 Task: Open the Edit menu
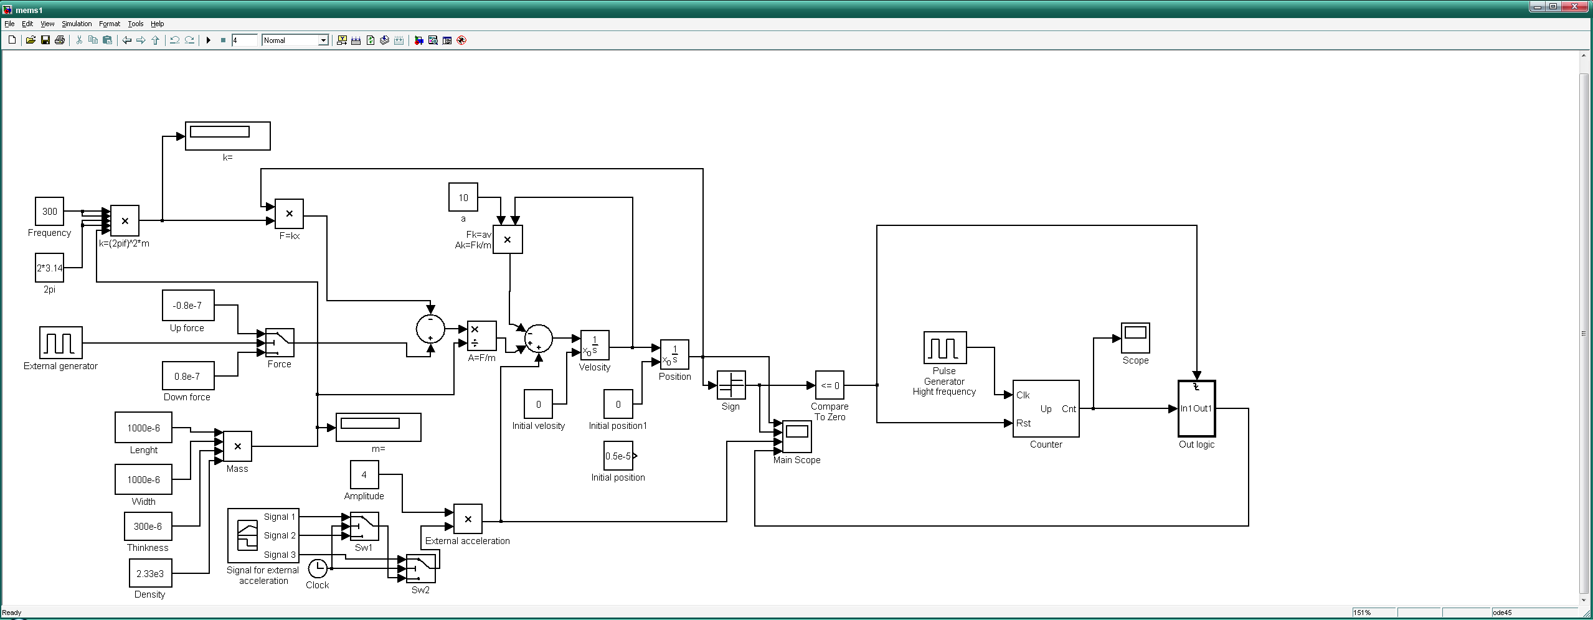coord(27,24)
